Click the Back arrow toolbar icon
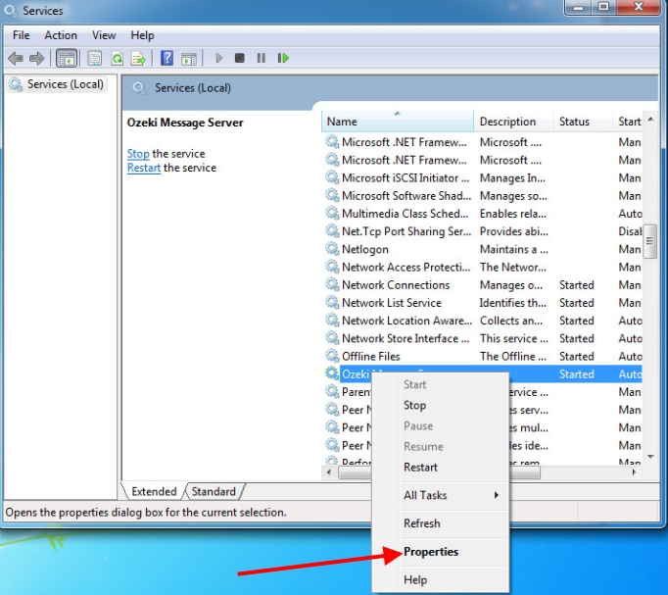 (15, 59)
